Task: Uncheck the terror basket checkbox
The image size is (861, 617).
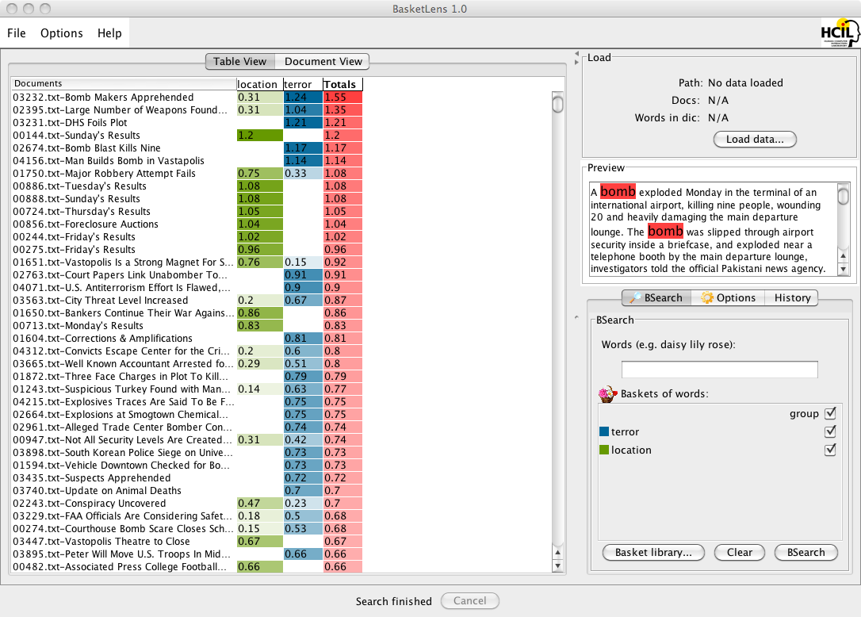Action: coord(830,431)
